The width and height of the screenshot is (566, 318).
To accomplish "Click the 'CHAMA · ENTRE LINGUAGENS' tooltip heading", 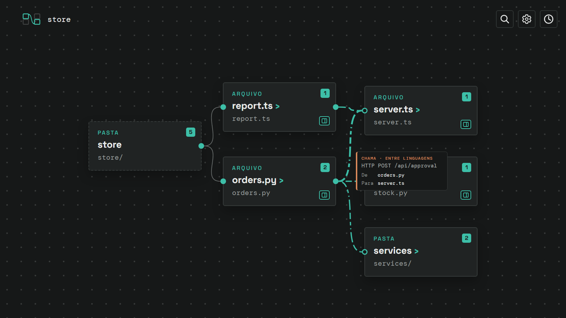I will (x=397, y=158).
